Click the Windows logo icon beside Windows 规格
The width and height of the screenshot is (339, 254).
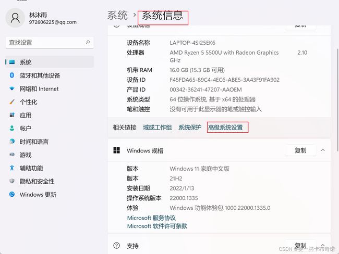coord(116,150)
